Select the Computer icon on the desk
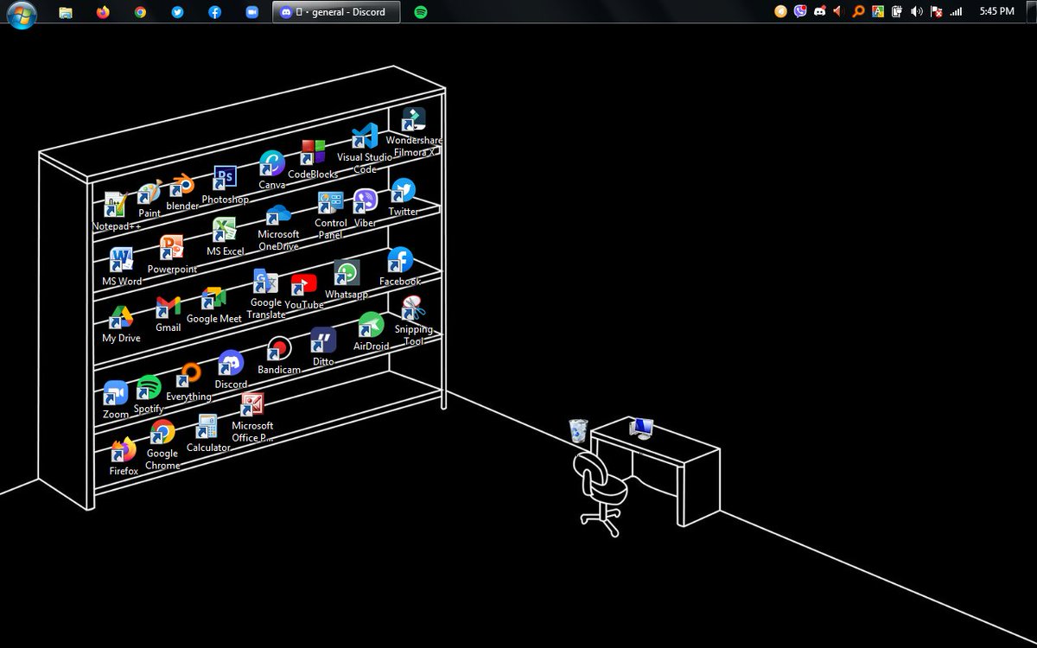Viewport: 1037px width, 648px height. coord(641,428)
